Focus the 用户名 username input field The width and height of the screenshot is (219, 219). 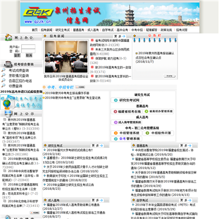point(29,47)
